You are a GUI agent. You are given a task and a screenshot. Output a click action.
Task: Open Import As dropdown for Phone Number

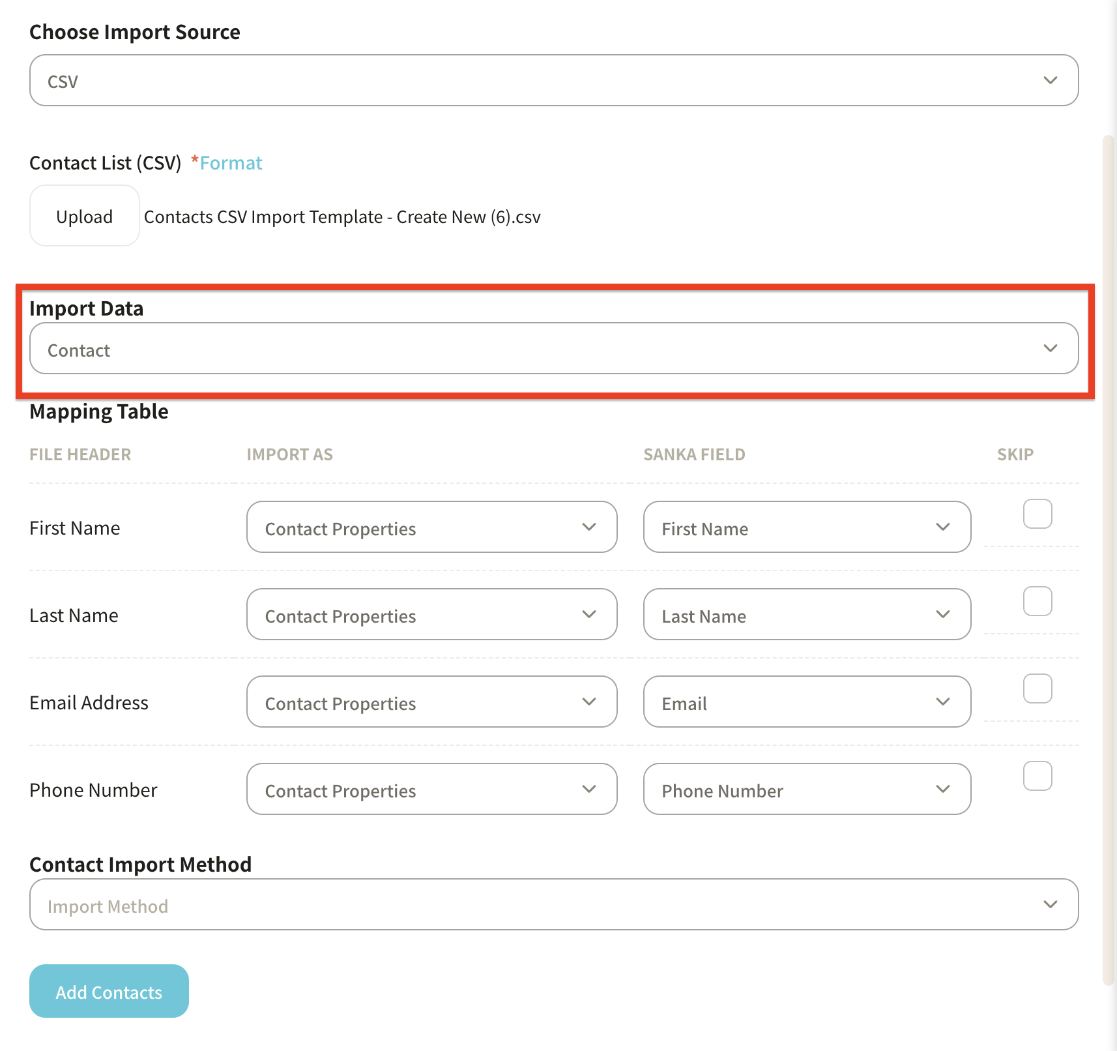pyautogui.click(x=431, y=790)
